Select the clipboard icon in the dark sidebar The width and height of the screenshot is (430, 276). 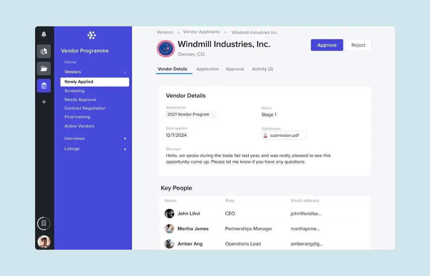[44, 86]
